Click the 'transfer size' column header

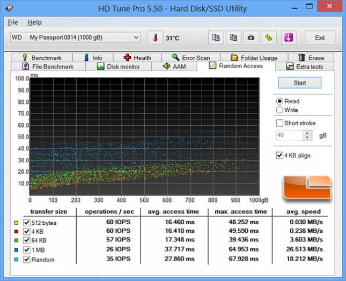click(49, 211)
